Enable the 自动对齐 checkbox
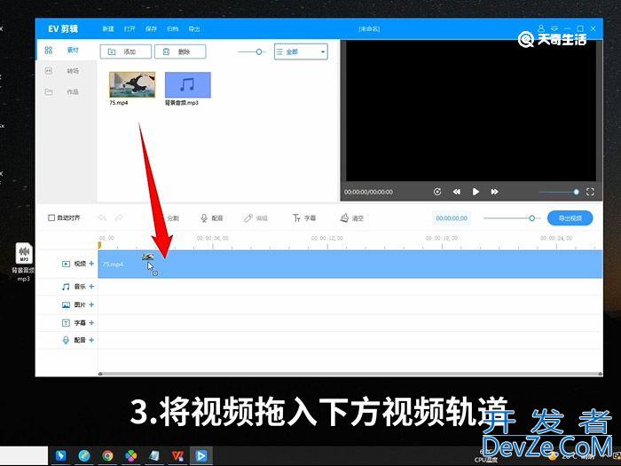The image size is (621, 466). (51, 217)
